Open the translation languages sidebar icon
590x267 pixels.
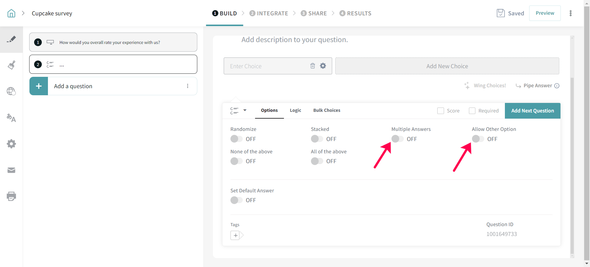11,118
